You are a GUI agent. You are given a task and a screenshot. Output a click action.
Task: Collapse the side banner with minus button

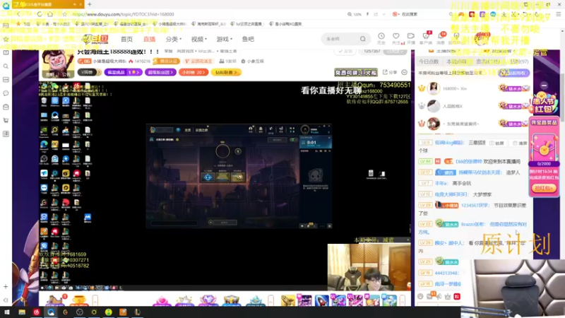tap(544, 86)
